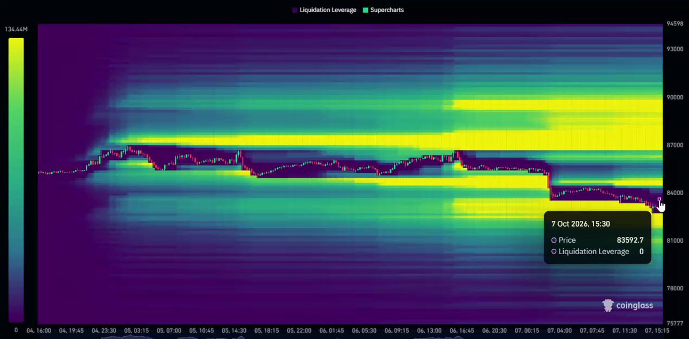Click the tooltip's Liquidation Leverage value 0
Viewport: 689px width, 339px height.
(x=641, y=251)
